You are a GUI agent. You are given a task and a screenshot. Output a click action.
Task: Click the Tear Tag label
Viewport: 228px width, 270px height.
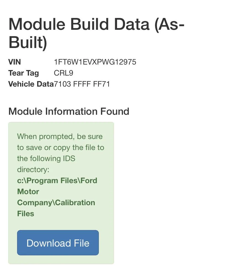click(24, 73)
